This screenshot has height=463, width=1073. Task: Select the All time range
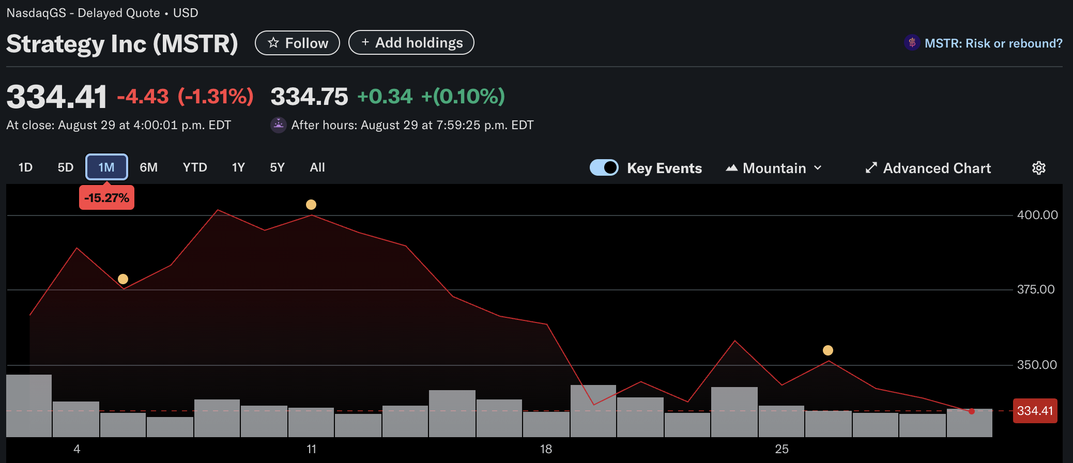[x=317, y=167]
